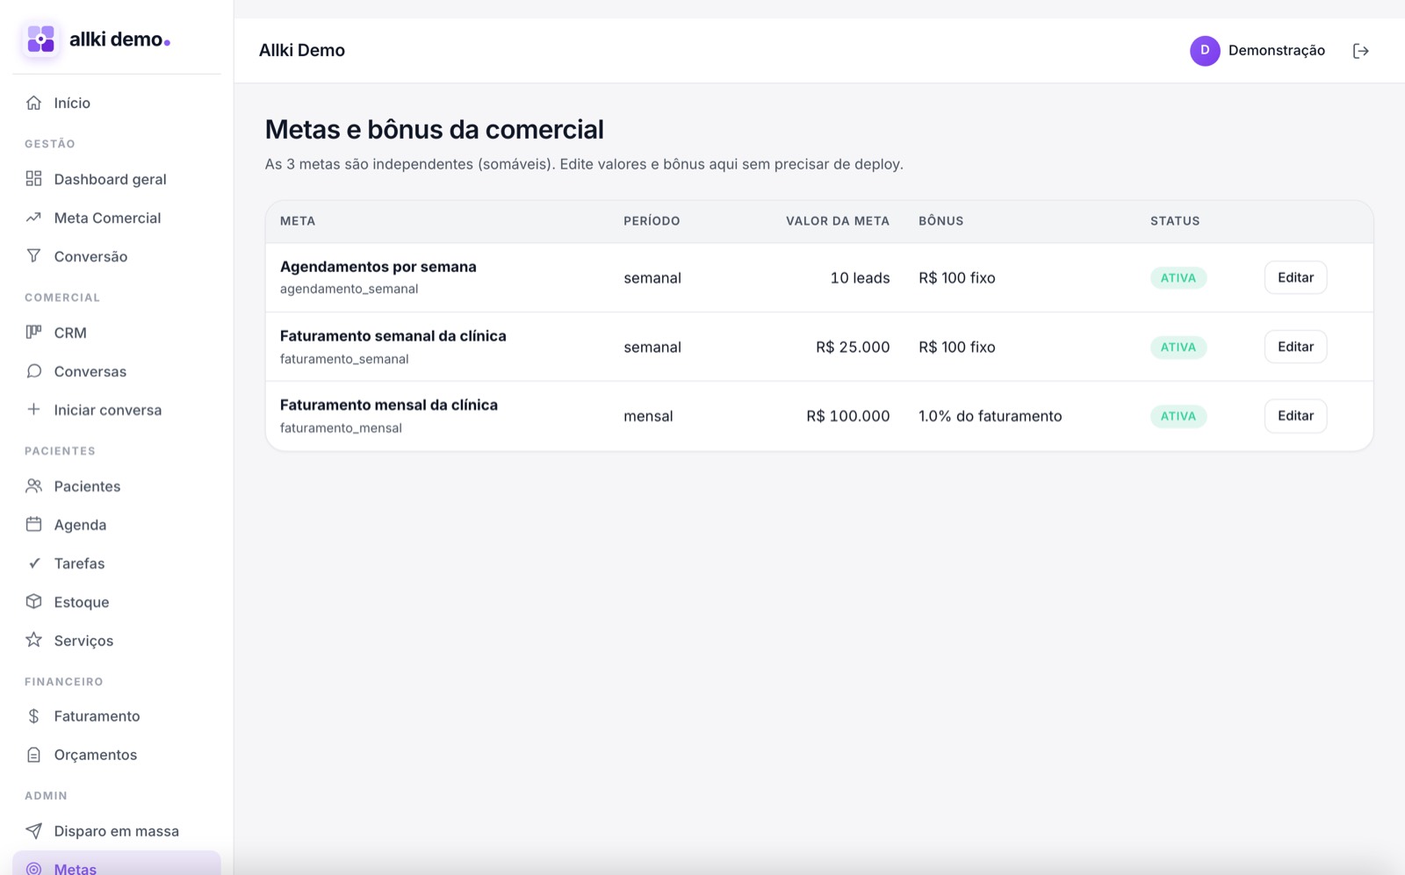1405x875 pixels.
Task: Click the logout icon in header
Action: (x=1360, y=51)
